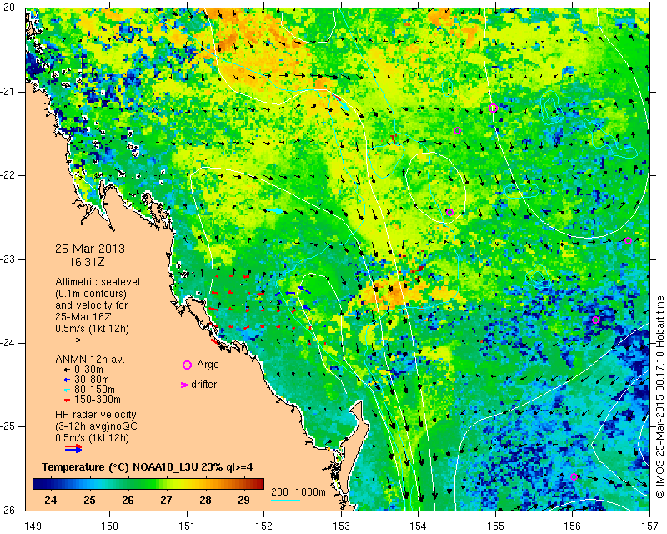Image resolution: width=667 pixels, height=534 pixels.
Task: Click the 'Altimetric sealevel' legend heading
Action: click(x=98, y=282)
